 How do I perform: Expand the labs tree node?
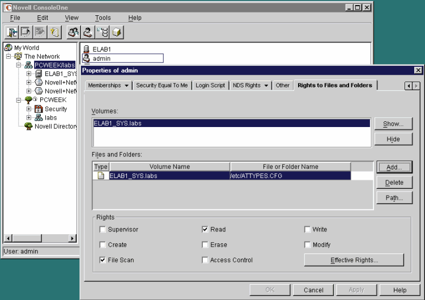pos(29,117)
